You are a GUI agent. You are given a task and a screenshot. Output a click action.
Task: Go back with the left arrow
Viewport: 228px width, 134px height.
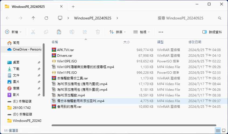pos(8,18)
